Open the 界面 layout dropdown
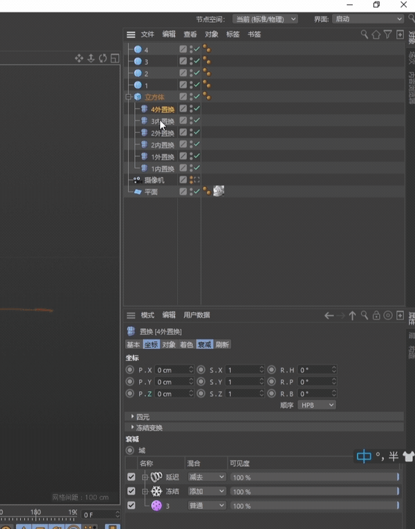The height and width of the screenshot is (529, 415). [368, 19]
